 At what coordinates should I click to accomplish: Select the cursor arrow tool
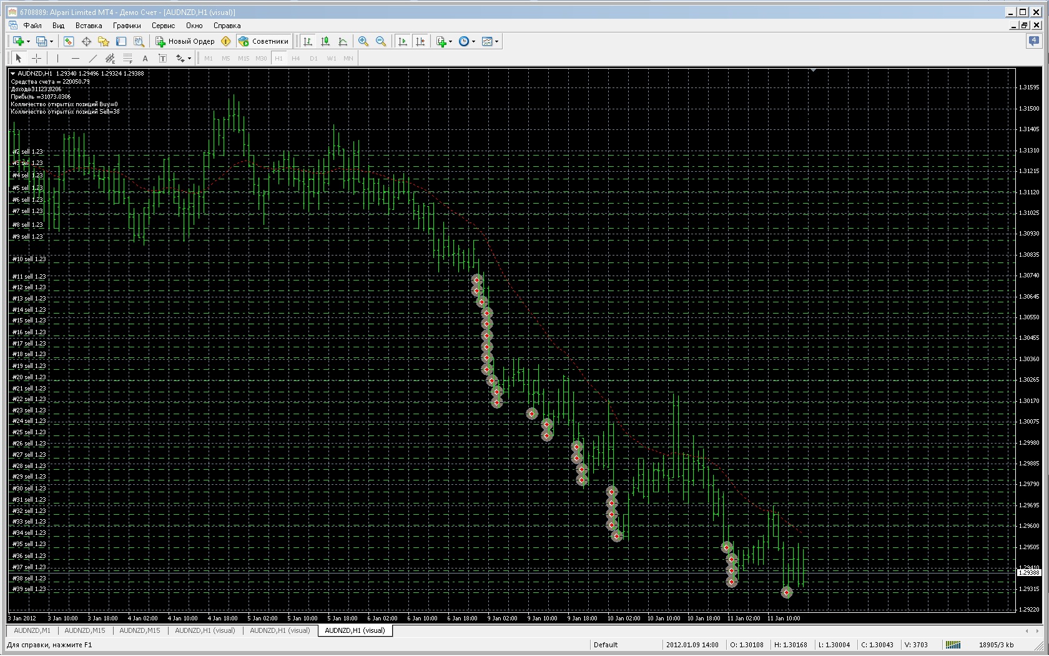[19, 58]
